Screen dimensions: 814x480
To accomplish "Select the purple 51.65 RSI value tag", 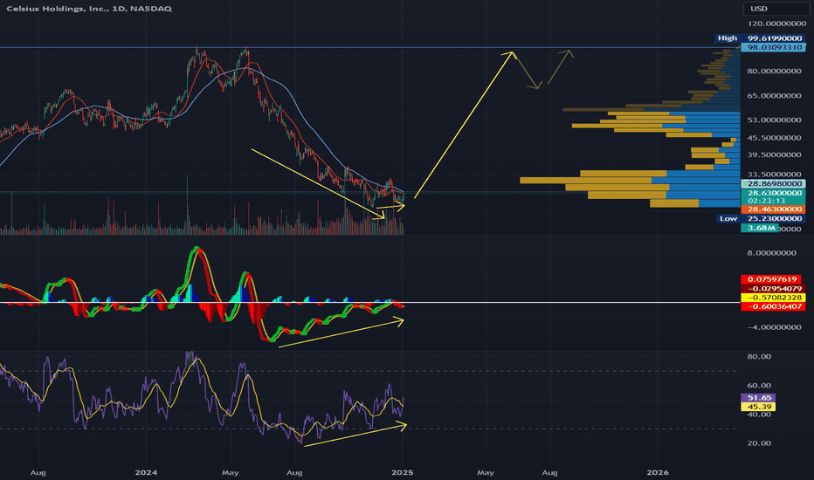I will tap(758, 398).
